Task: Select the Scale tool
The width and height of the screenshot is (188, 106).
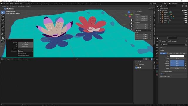Action: point(3,26)
